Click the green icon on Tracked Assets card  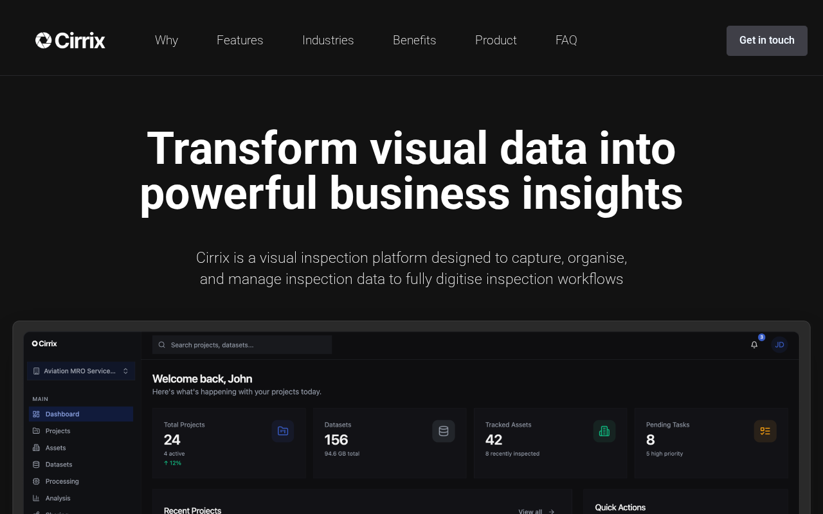[604, 431]
